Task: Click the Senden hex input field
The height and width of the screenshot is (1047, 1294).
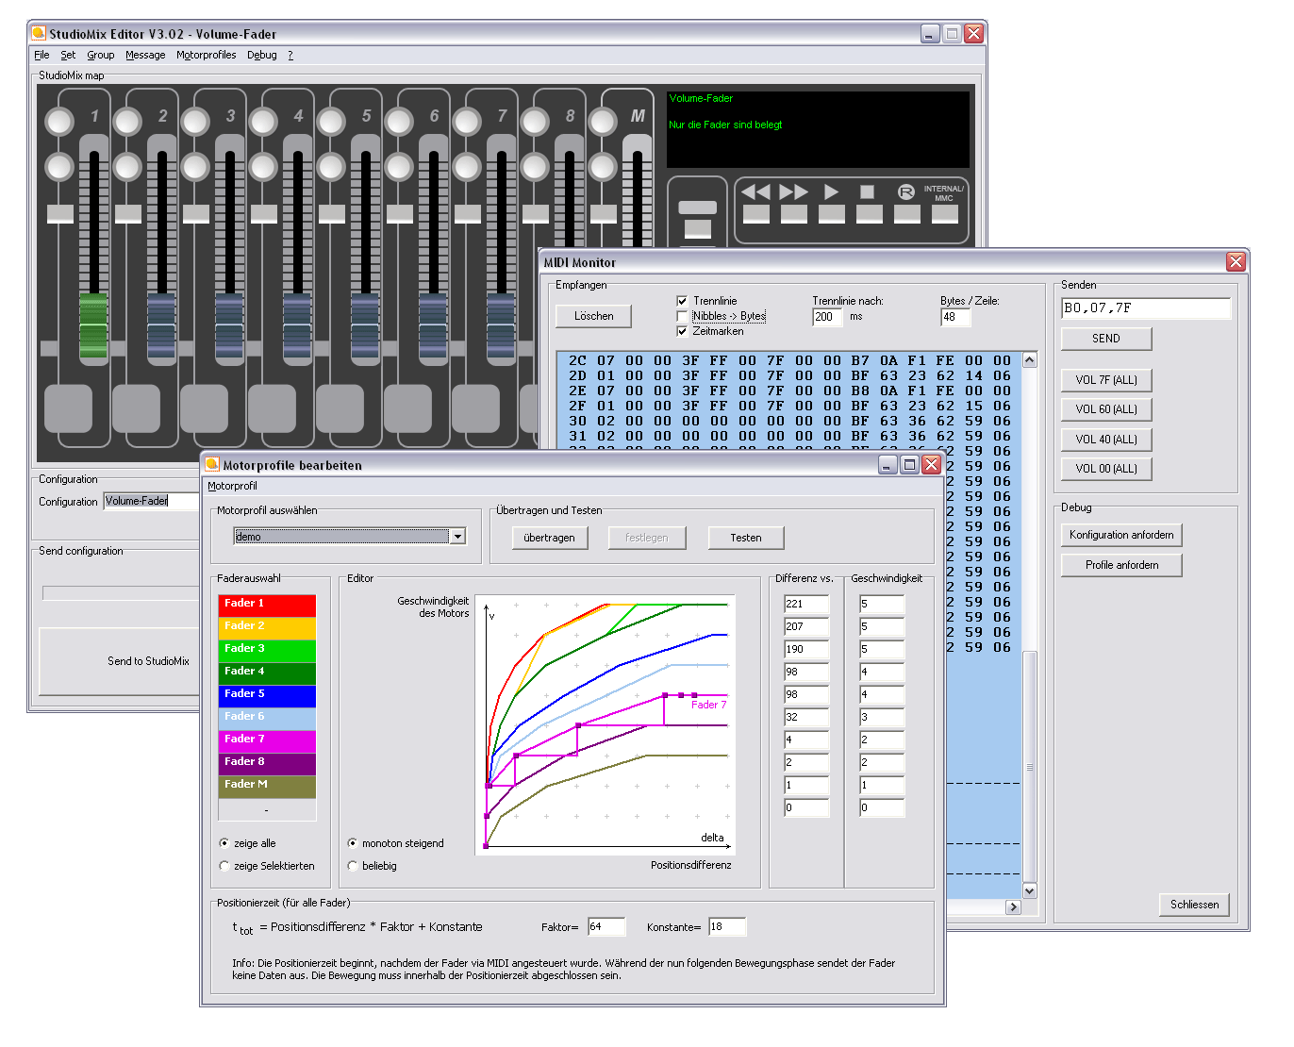Action: coord(1146,307)
